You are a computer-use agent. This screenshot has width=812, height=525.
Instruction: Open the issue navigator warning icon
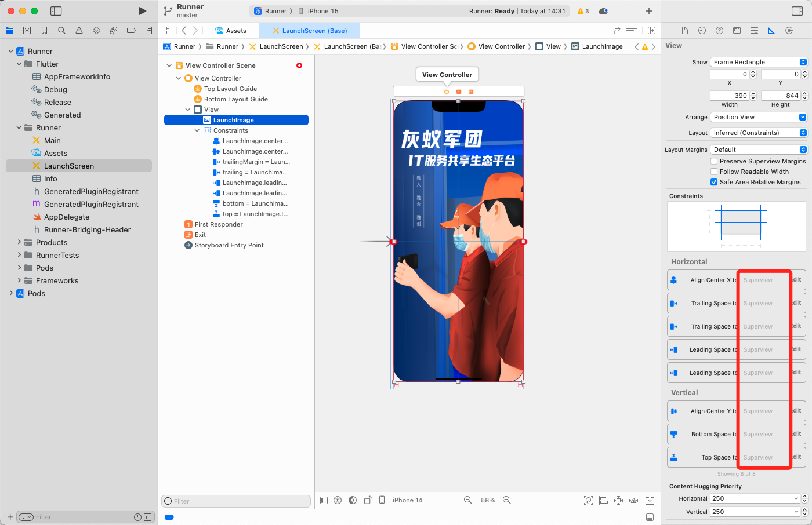click(79, 31)
